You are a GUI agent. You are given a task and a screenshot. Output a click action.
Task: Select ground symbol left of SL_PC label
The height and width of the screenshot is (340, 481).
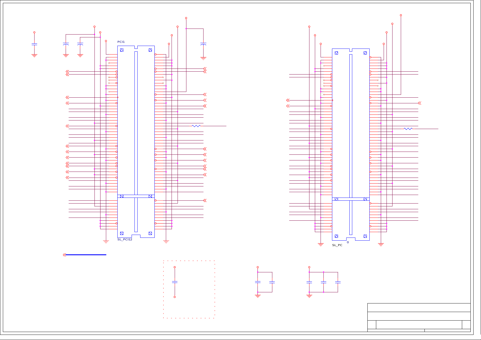(321, 245)
